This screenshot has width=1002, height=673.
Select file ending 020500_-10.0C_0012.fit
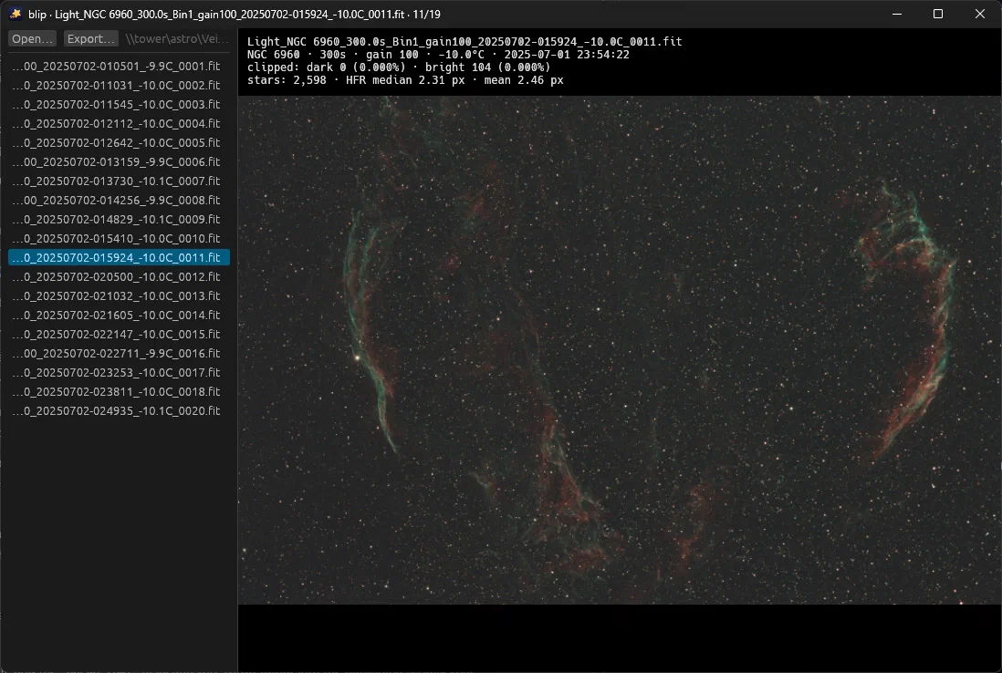click(119, 276)
